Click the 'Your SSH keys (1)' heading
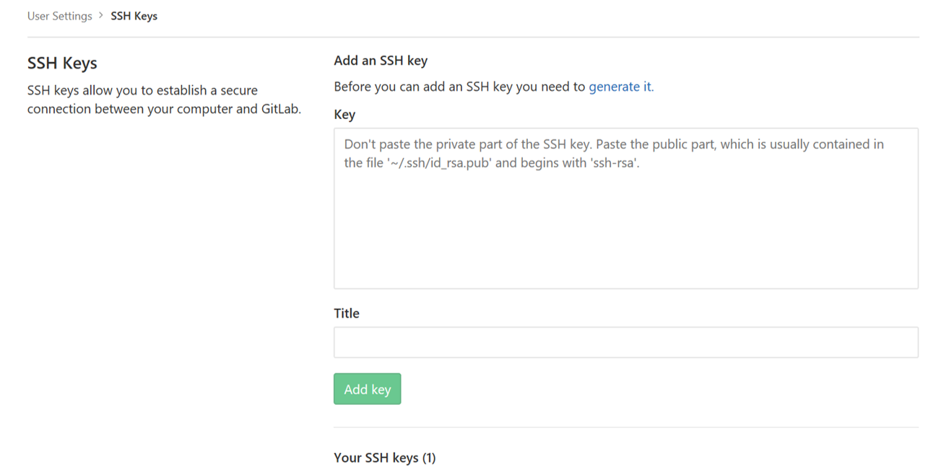 click(x=385, y=458)
